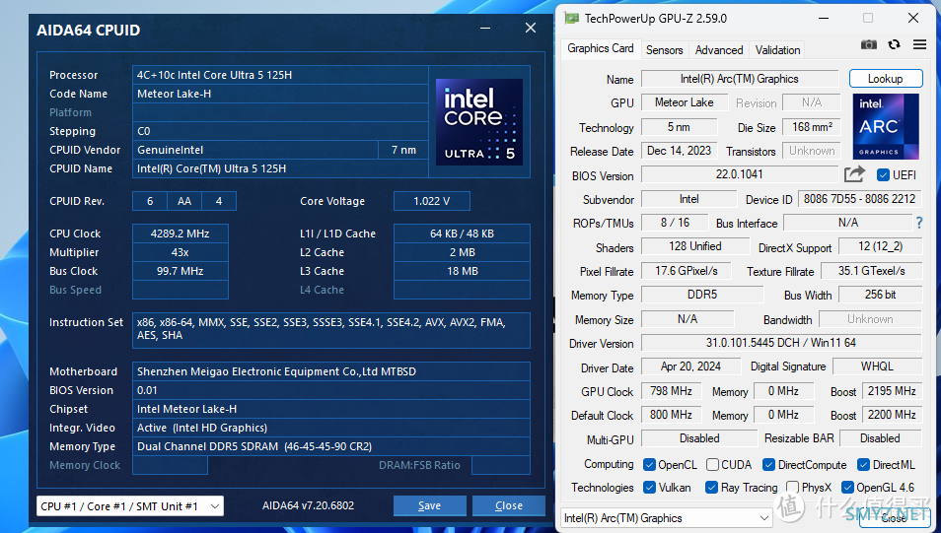Click the Resizable BAR Disabled value
941x533 pixels.
coord(881,438)
